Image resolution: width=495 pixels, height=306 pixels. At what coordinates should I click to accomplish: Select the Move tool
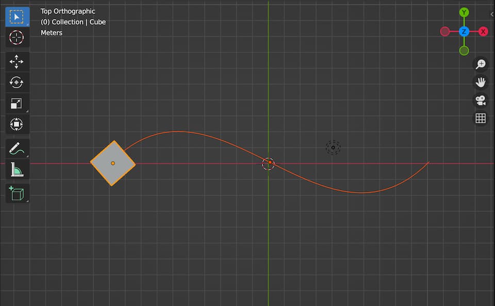click(x=16, y=62)
